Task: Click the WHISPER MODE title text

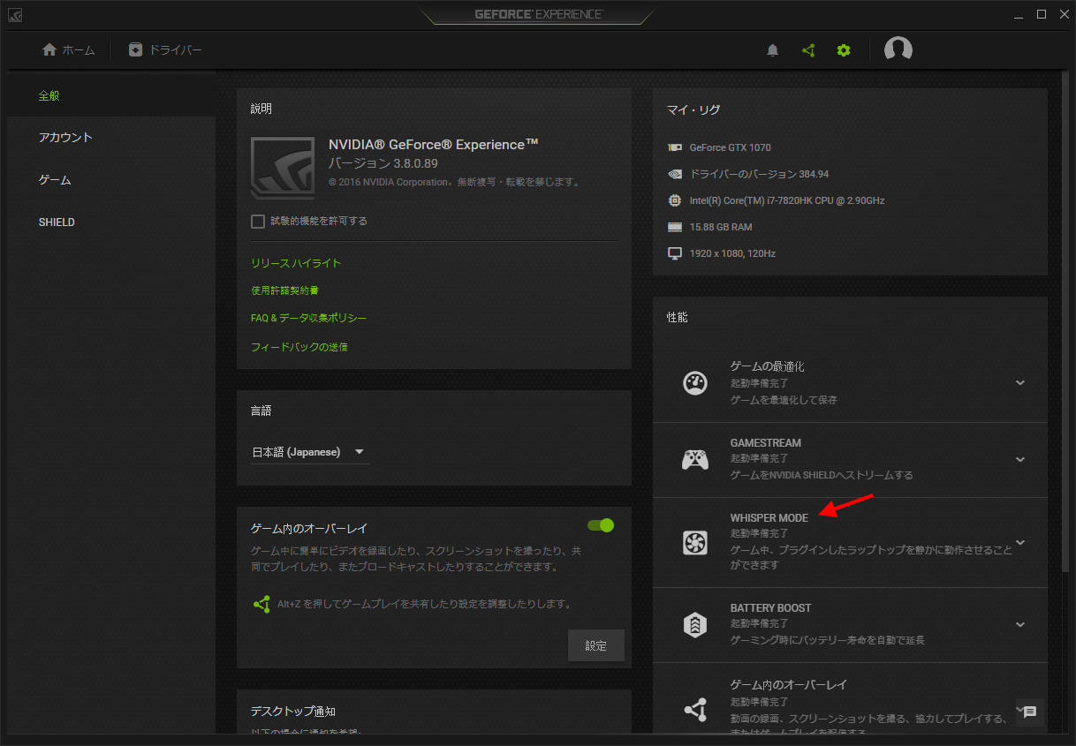Action: point(769,518)
